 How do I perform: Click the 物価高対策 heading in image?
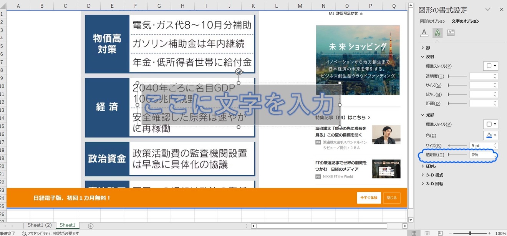[x=107, y=44]
